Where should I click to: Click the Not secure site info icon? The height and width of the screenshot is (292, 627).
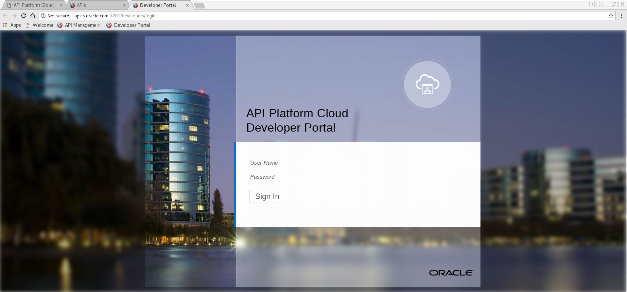[43, 16]
